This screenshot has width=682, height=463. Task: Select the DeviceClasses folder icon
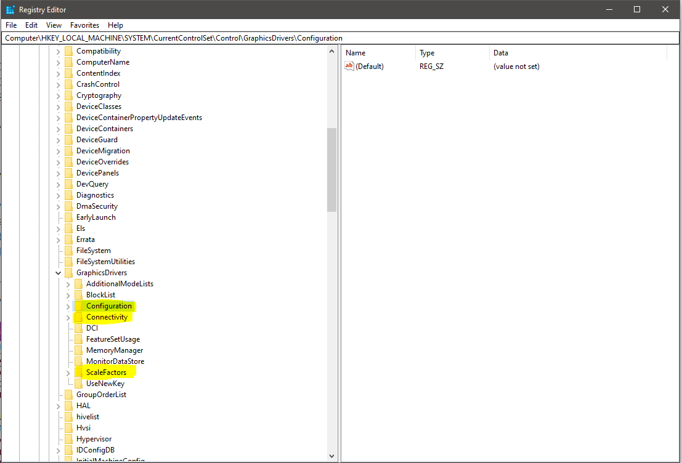[69, 107]
